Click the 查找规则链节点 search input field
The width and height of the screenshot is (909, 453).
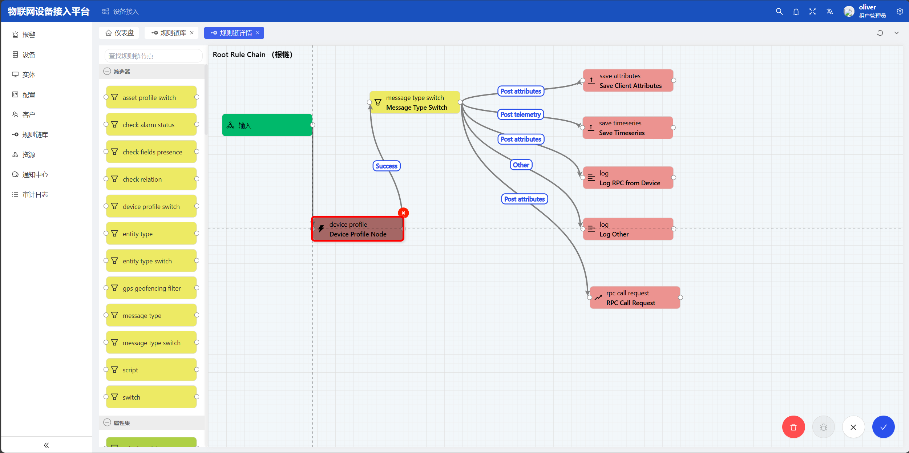pos(151,56)
